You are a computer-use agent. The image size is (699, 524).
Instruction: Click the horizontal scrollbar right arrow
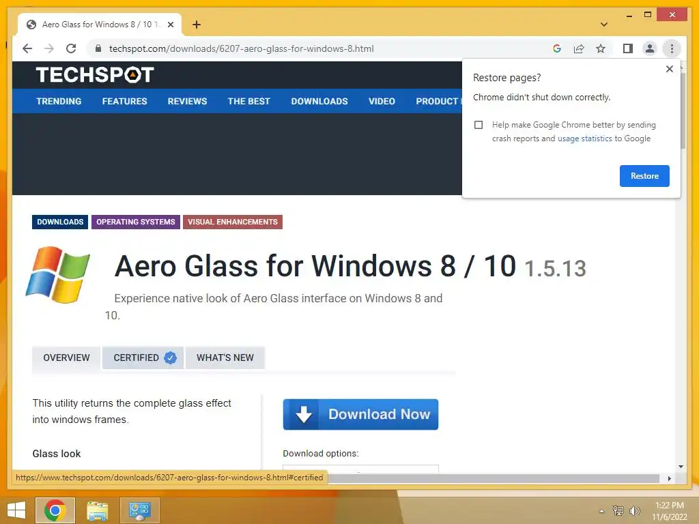(x=669, y=478)
